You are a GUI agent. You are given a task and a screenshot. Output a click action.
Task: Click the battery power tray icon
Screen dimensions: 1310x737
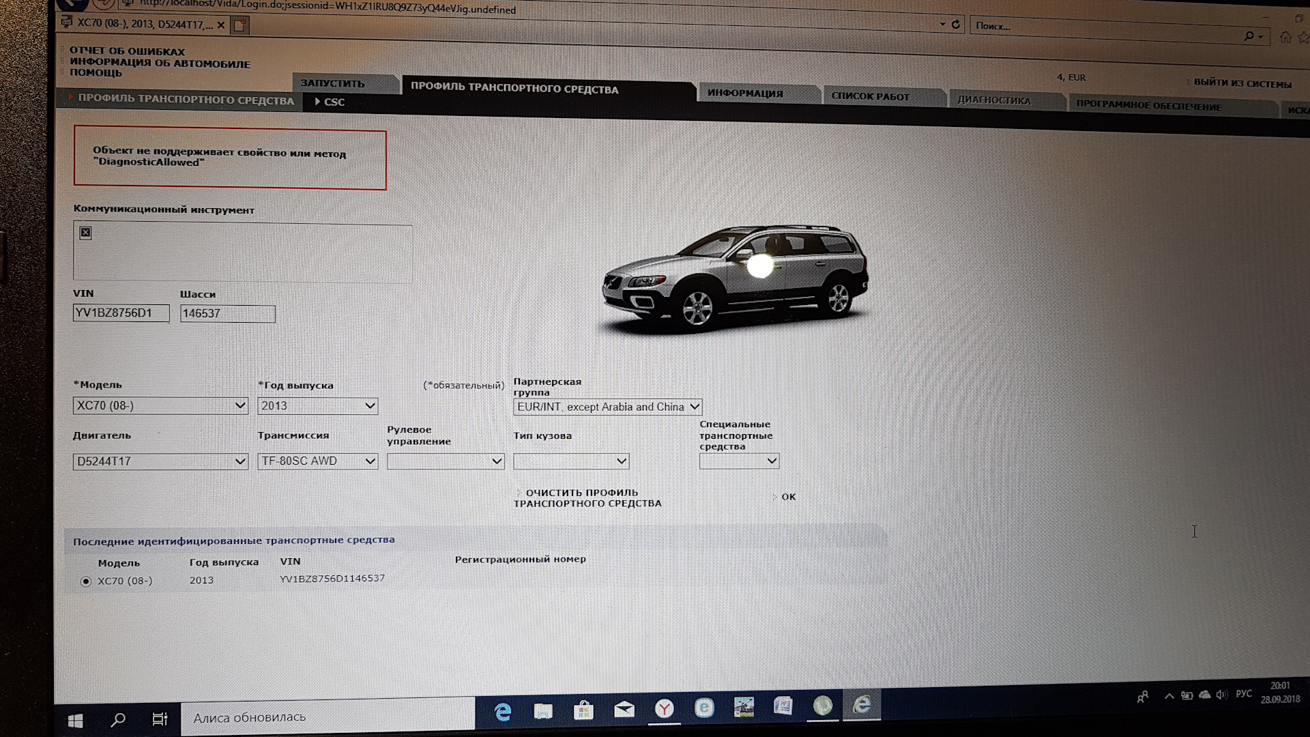click(1187, 695)
